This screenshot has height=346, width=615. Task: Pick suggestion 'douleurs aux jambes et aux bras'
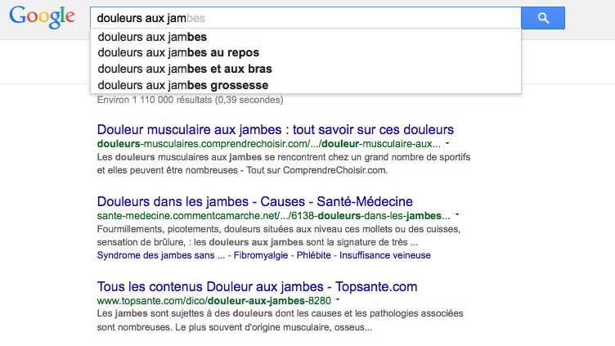(185, 69)
